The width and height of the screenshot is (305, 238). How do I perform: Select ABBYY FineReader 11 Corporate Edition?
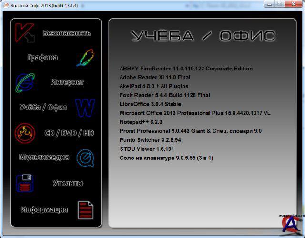(186, 69)
